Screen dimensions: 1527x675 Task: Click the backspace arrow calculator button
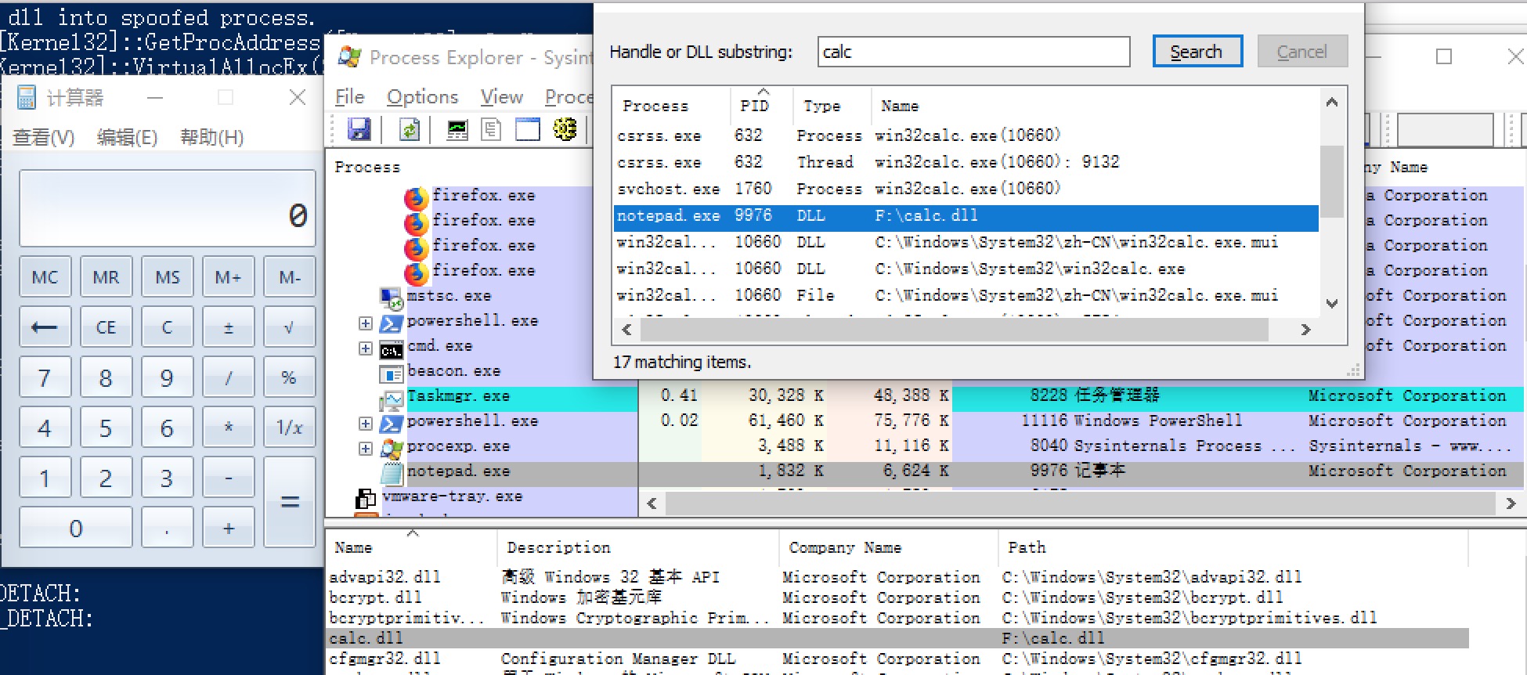45,327
